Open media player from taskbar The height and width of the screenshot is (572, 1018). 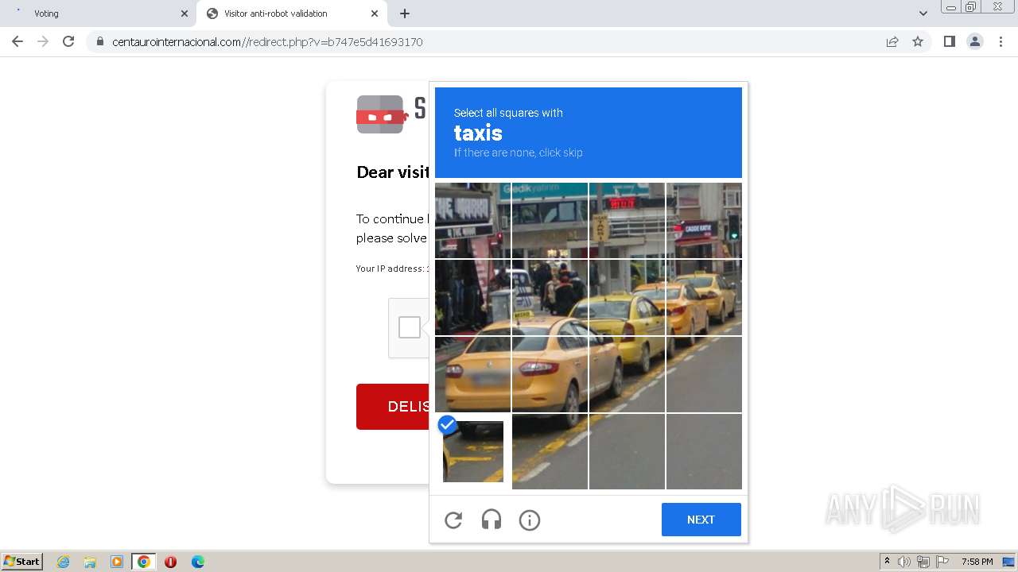(117, 562)
